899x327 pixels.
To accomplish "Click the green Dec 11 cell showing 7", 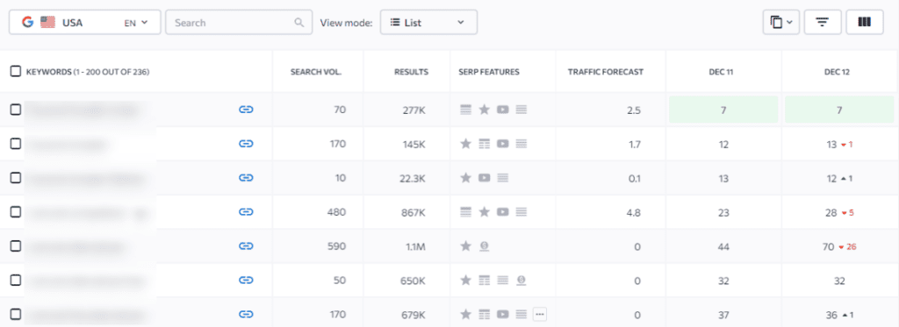I will [x=723, y=110].
